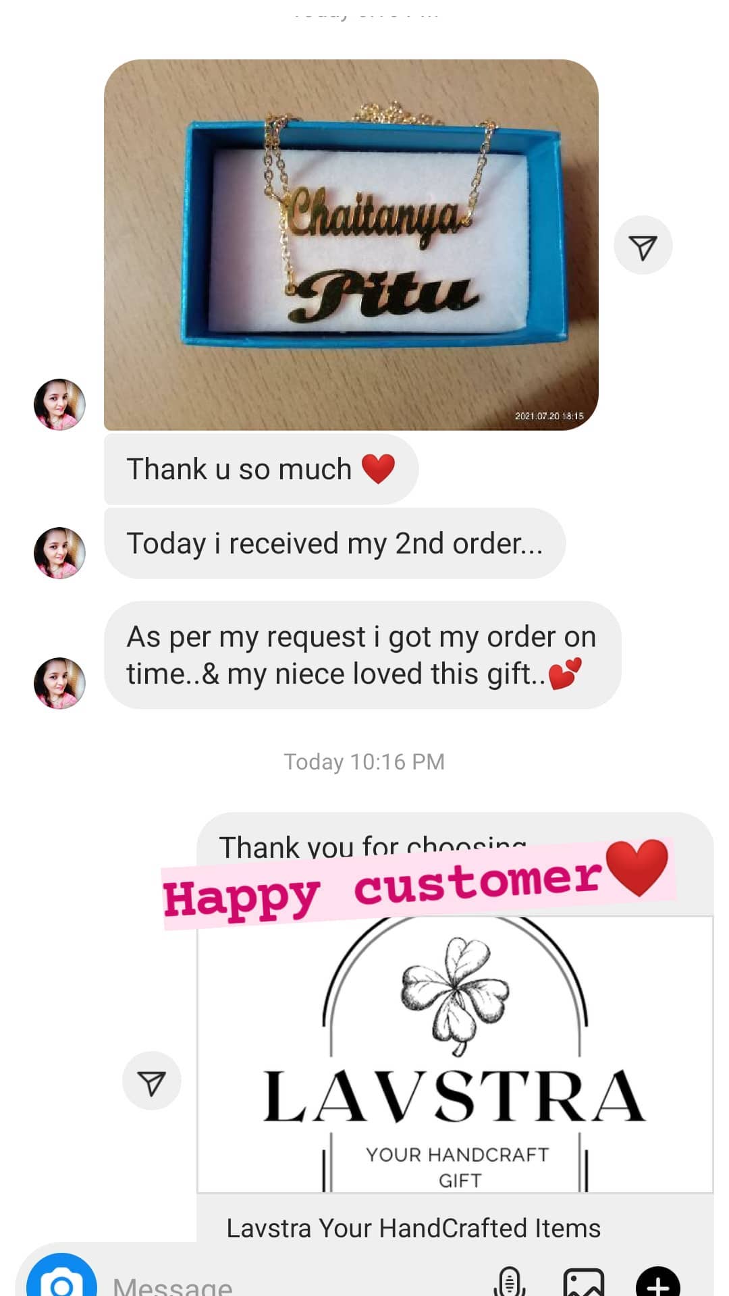729x1296 pixels.
Task: Focus the Message text input field
Action: (297, 1282)
